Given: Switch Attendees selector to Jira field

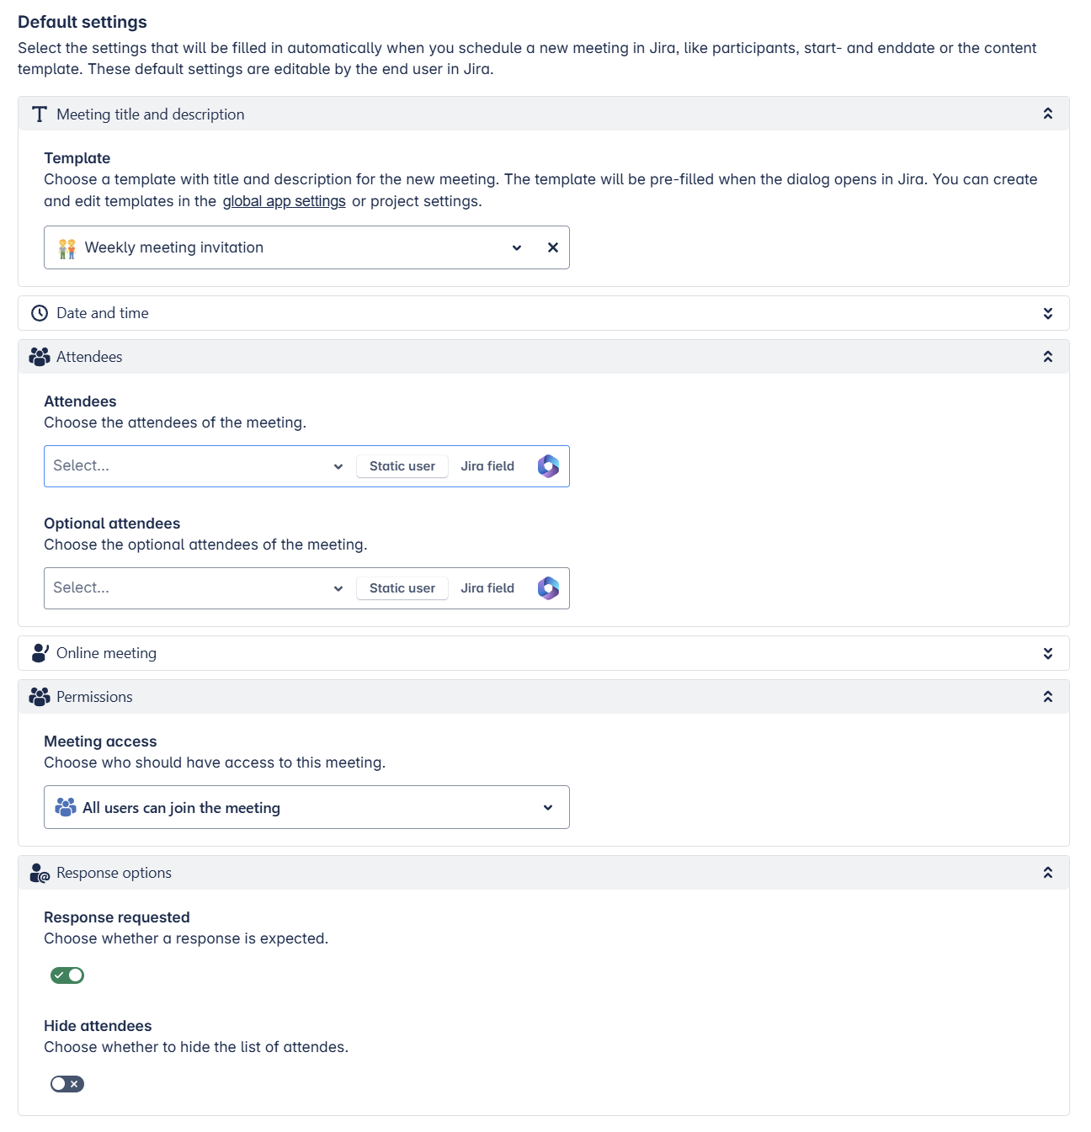Looking at the screenshot, I should click(x=487, y=466).
